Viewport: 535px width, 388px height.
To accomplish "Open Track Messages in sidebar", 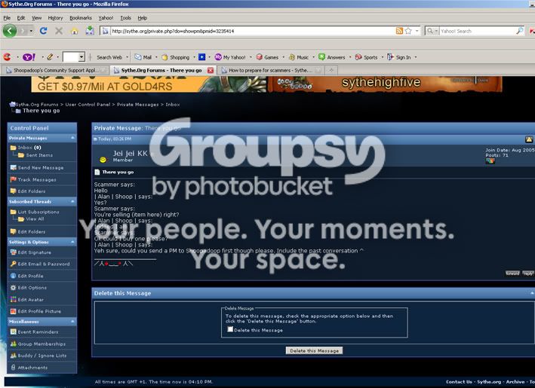I will 37,179.
